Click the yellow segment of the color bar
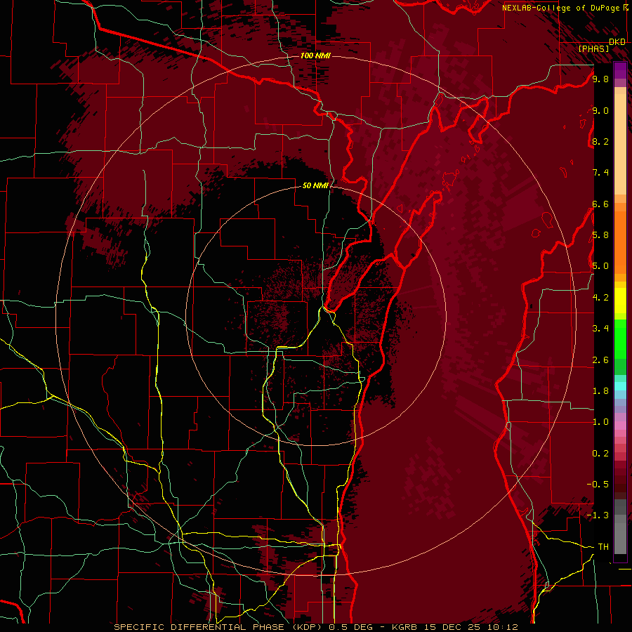632x632 pixels. click(x=620, y=301)
